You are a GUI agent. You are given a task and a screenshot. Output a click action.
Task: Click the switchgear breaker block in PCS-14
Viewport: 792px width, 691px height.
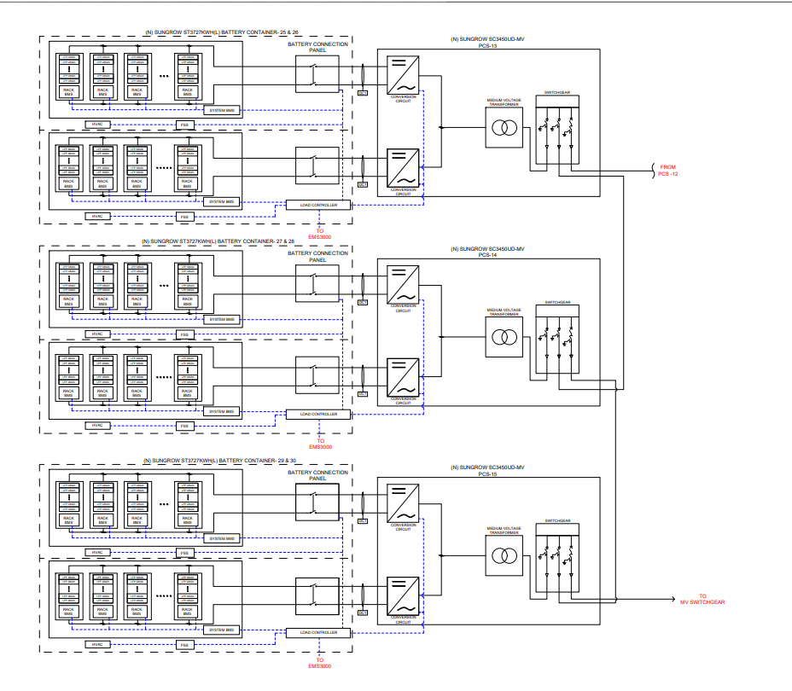coord(555,340)
